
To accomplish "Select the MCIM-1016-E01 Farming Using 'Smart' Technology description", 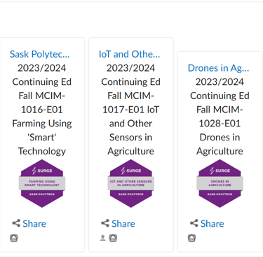I will [42, 110].
